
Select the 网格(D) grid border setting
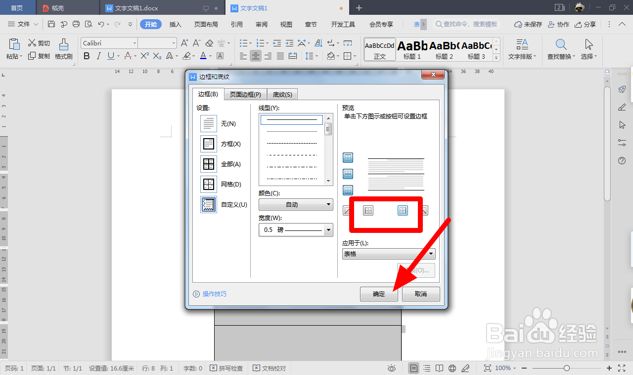(x=209, y=184)
